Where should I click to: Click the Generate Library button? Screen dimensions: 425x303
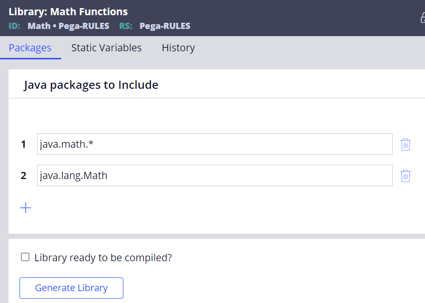[x=71, y=288]
